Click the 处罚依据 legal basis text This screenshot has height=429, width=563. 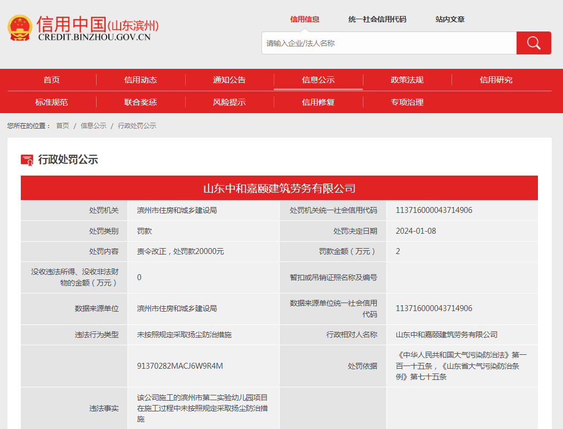tap(461, 366)
